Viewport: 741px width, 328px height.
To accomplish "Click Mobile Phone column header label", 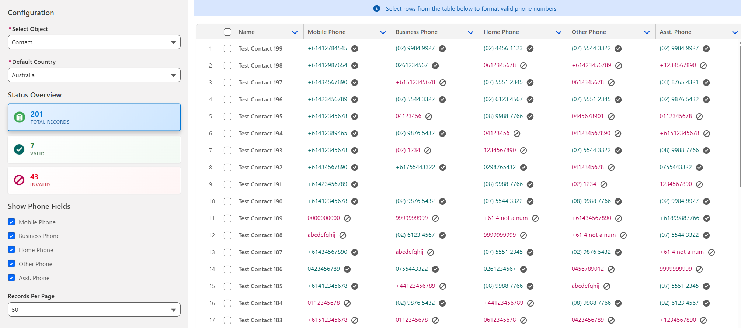I will point(327,32).
